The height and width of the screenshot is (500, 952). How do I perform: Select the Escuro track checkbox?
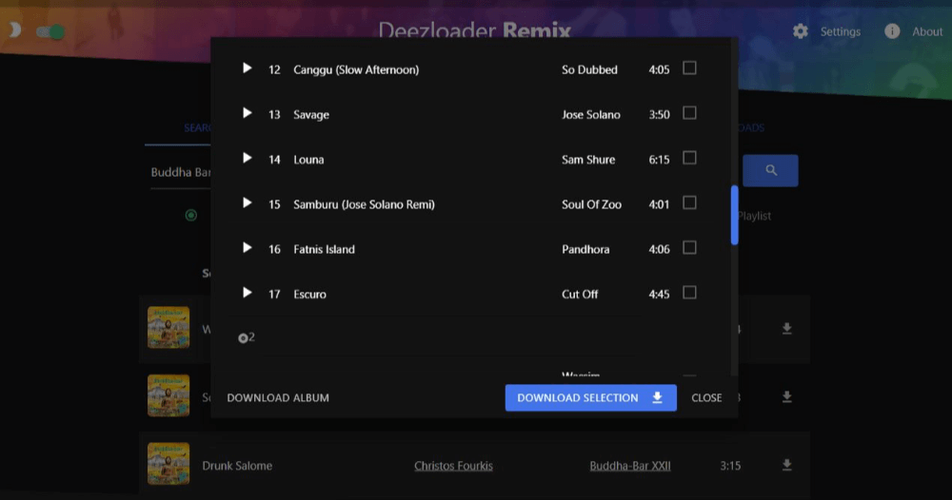[x=689, y=292]
